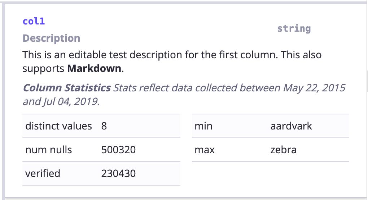Click the min value aardvark
Viewport: 368px width, 200px height.
[291, 126]
